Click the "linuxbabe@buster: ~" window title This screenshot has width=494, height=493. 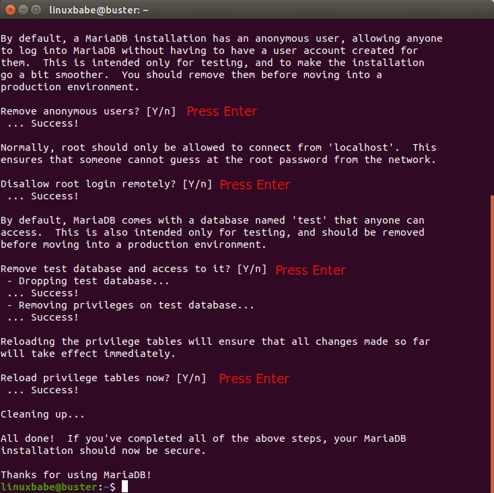pos(98,10)
